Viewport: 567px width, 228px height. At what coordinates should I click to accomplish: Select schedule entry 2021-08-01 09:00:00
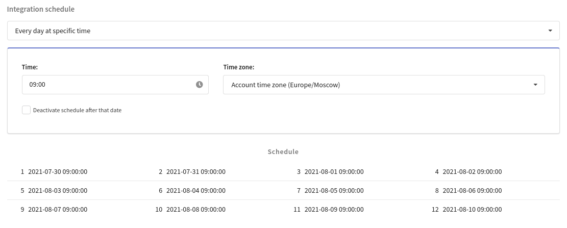334,171
